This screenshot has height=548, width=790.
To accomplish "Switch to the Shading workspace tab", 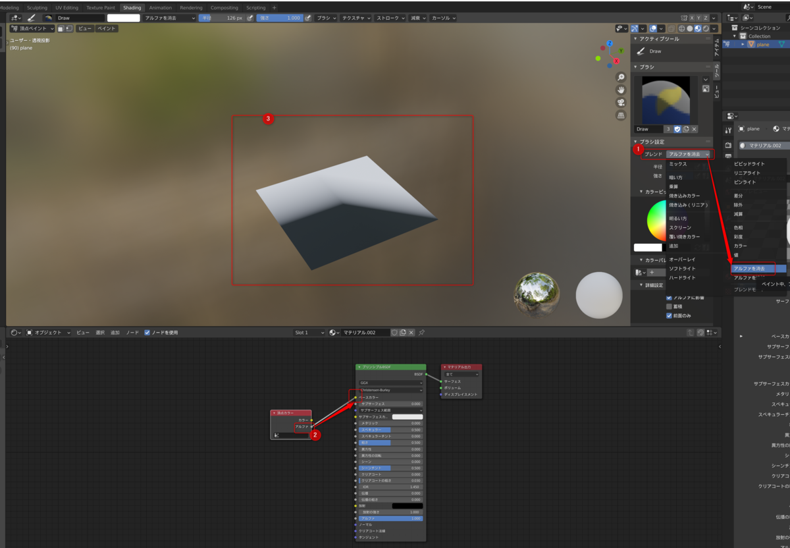I will (132, 7).
